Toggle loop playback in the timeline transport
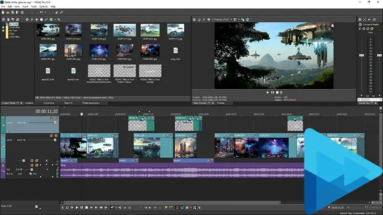This screenshot has width=383, height=215. click(68, 207)
